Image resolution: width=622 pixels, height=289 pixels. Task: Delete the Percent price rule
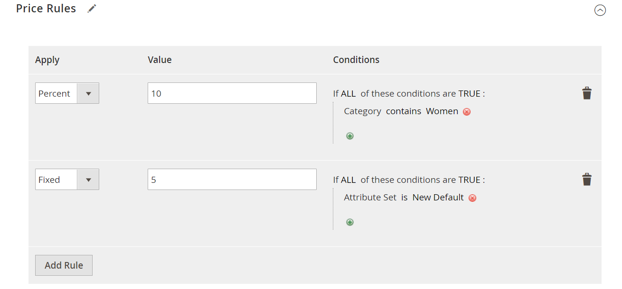click(x=587, y=93)
